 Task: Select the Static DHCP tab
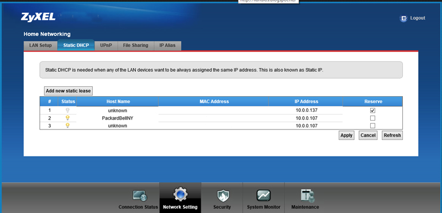click(76, 45)
